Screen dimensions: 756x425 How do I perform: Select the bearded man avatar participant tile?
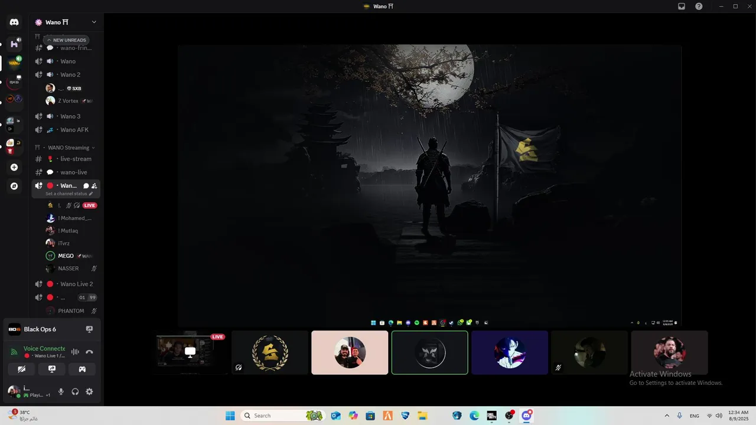click(669, 352)
